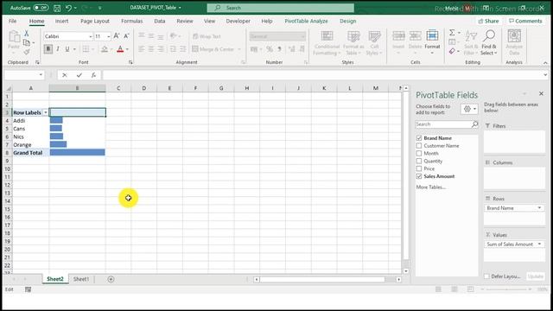The height and width of the screenshot is (311, 553).
Task: Click the Save icon in title bar
Action: point(57,8)
